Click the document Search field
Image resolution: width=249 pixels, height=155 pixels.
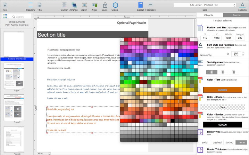(x=20, y=17)
